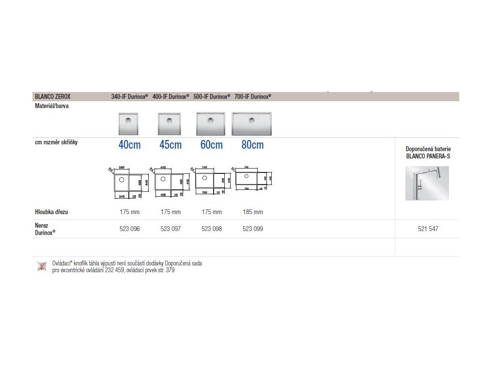Viewport: 496px width, 372px height.
Task: Open the 700-IF sink dimension drawing
Action: [x=252, y=178]
